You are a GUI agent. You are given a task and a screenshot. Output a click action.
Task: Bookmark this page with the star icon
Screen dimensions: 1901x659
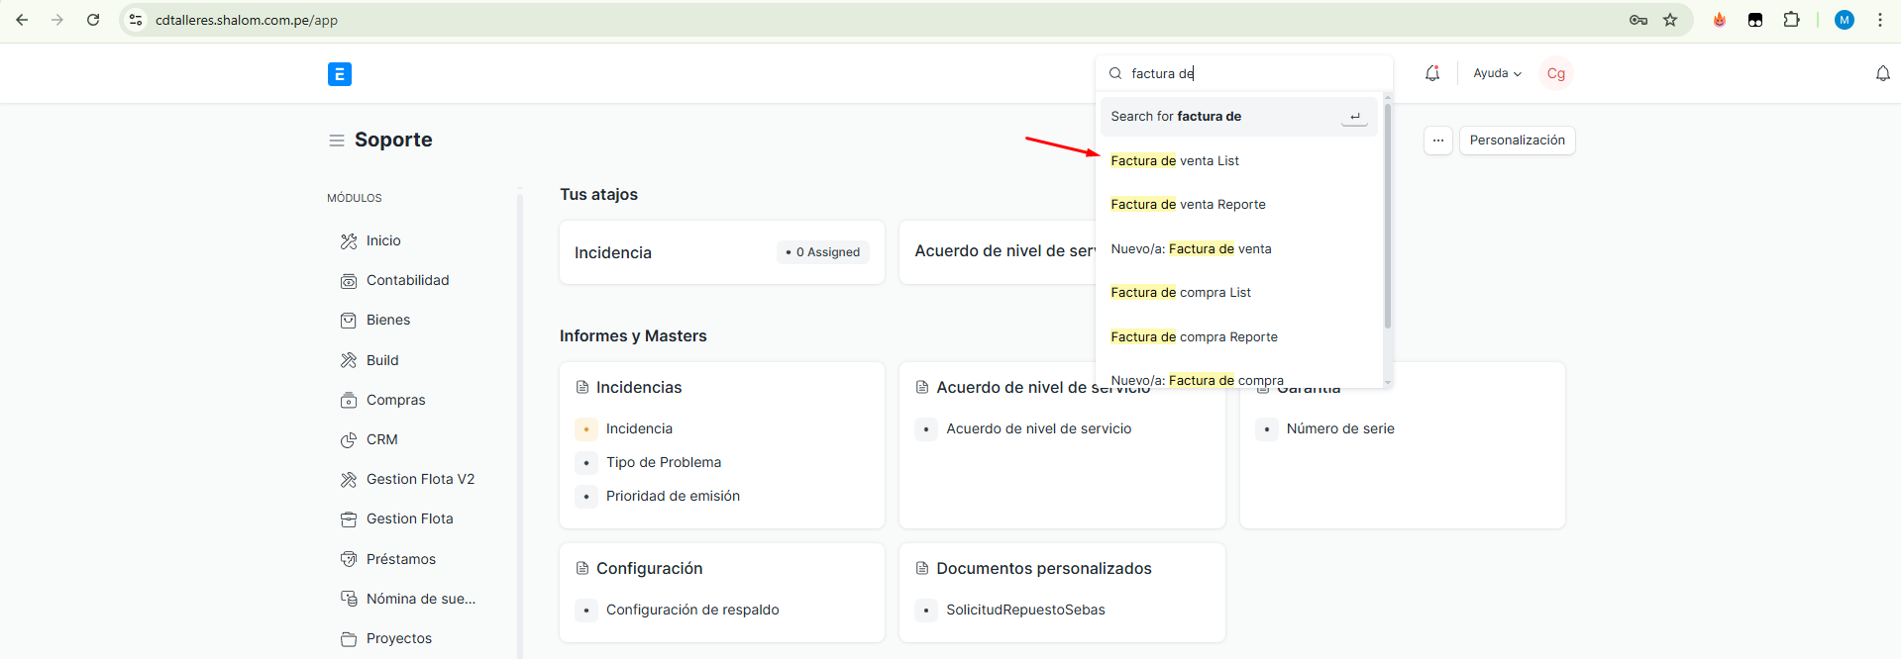click(1670, 20)
